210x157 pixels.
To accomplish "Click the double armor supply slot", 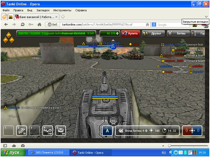I will point(21,130).
